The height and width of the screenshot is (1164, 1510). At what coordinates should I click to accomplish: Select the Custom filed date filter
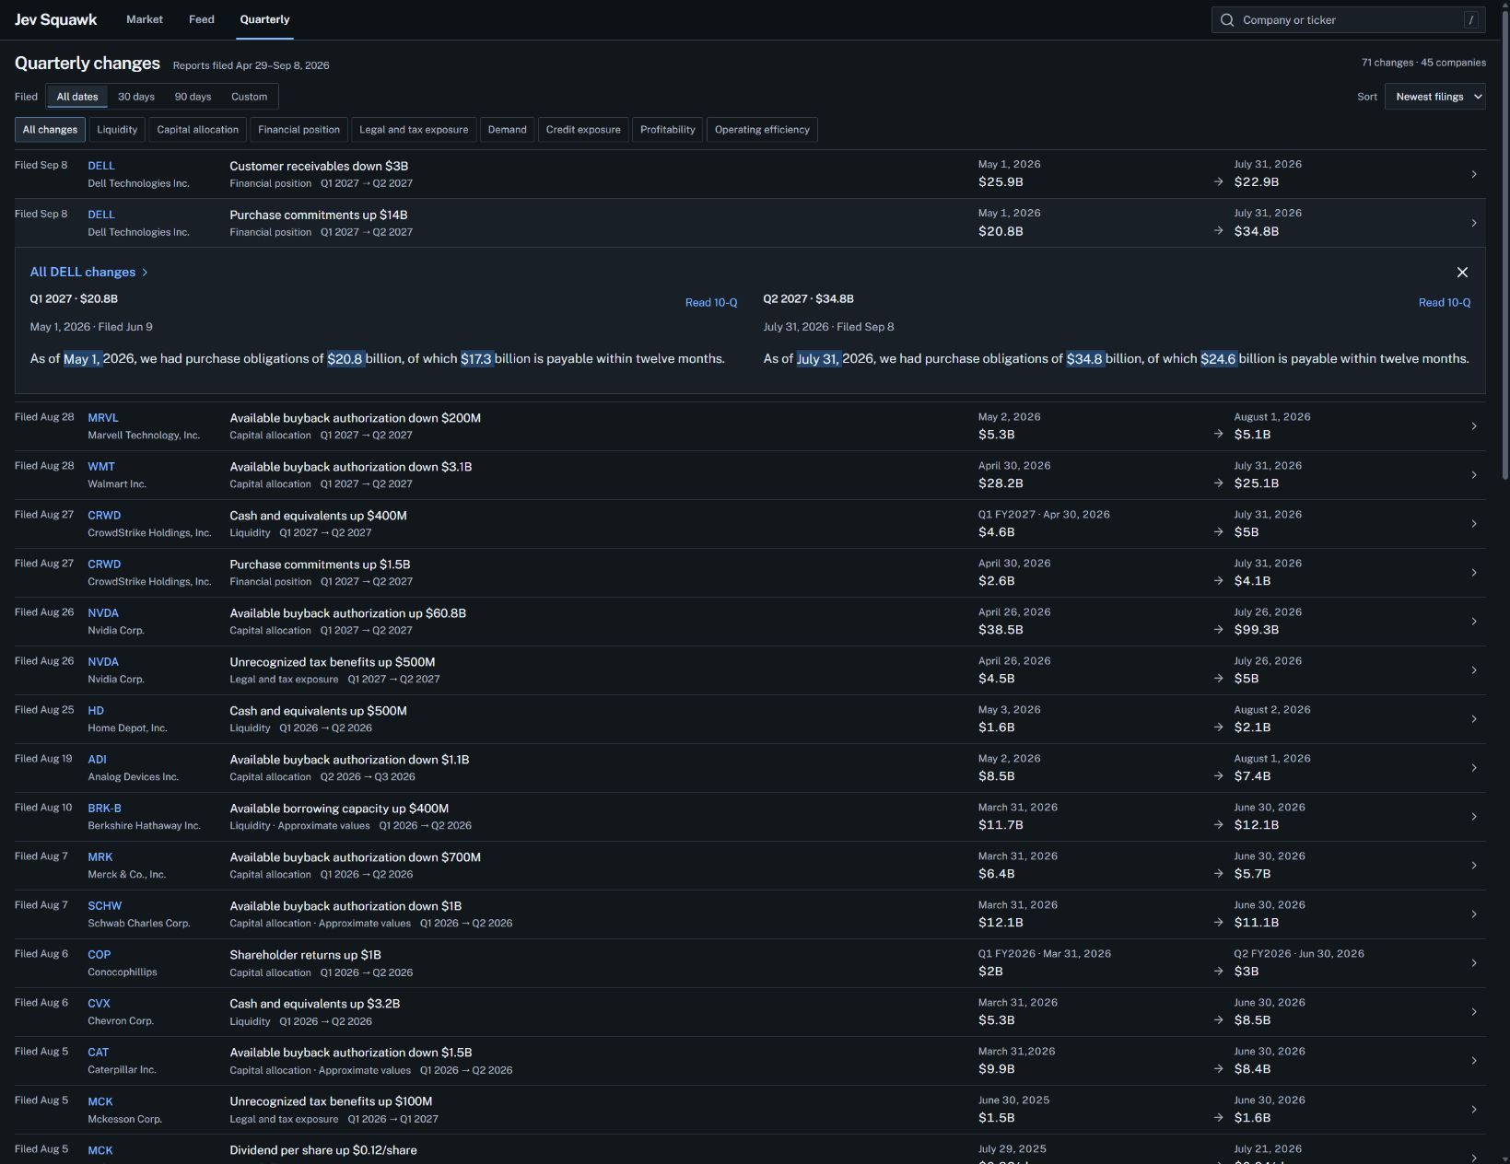[249, 97]
